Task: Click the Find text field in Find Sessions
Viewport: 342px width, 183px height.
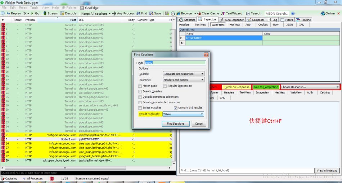Action: click(175, 63)
